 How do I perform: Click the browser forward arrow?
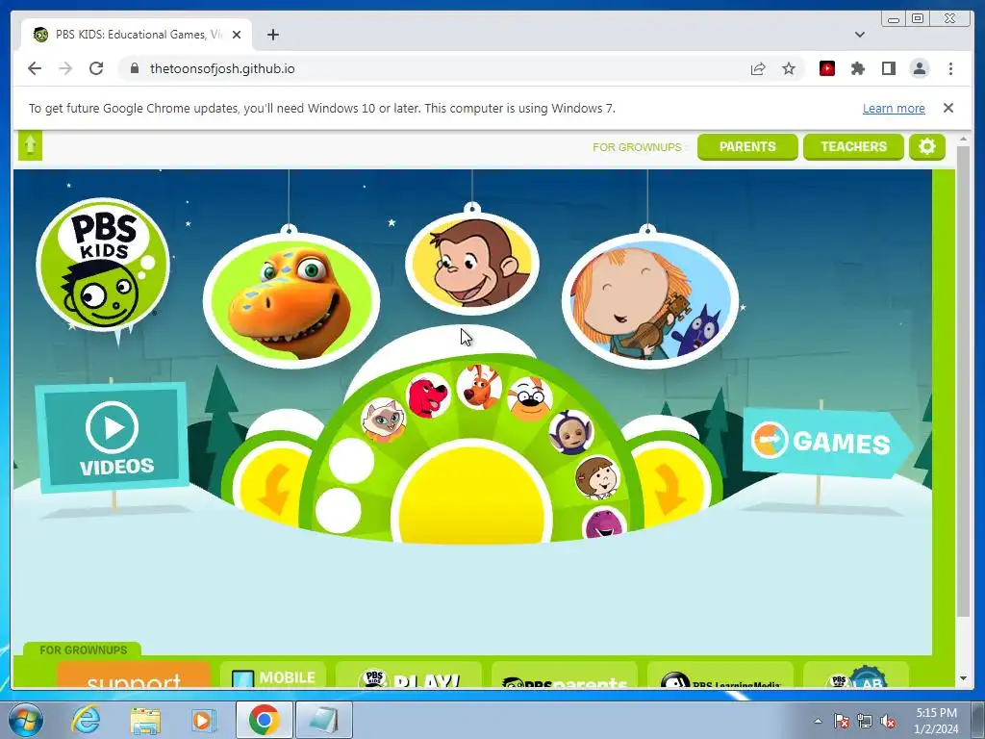tap(65, 68)
